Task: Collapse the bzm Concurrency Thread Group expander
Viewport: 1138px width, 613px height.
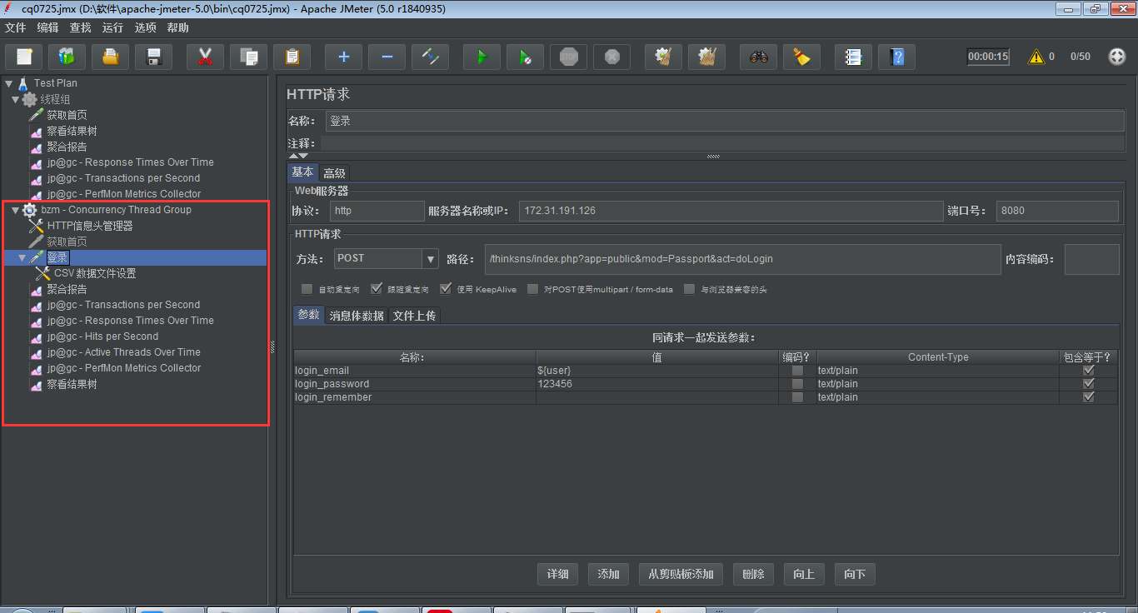Action: tap(15, 210)
